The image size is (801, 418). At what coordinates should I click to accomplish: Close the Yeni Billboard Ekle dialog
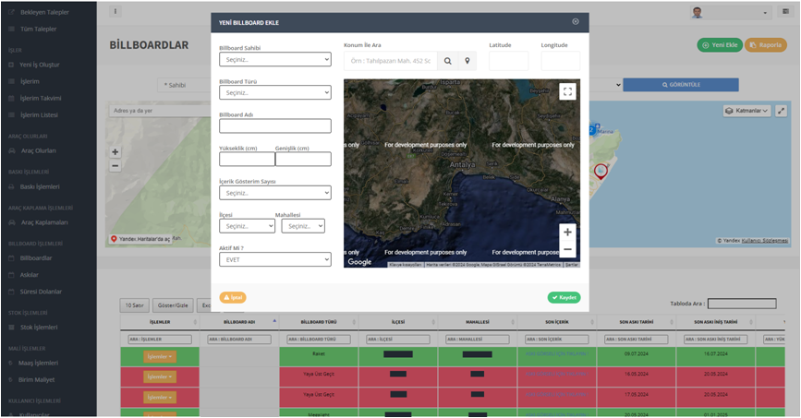(576, 22)
